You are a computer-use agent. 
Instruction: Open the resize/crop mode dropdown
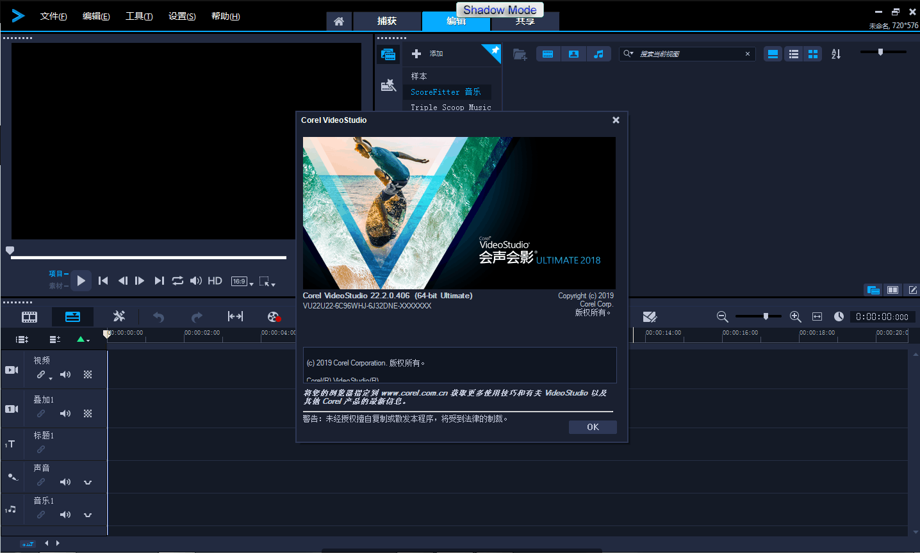267,282
